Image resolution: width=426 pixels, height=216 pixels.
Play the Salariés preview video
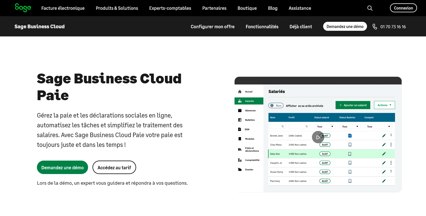click(318, 137)
